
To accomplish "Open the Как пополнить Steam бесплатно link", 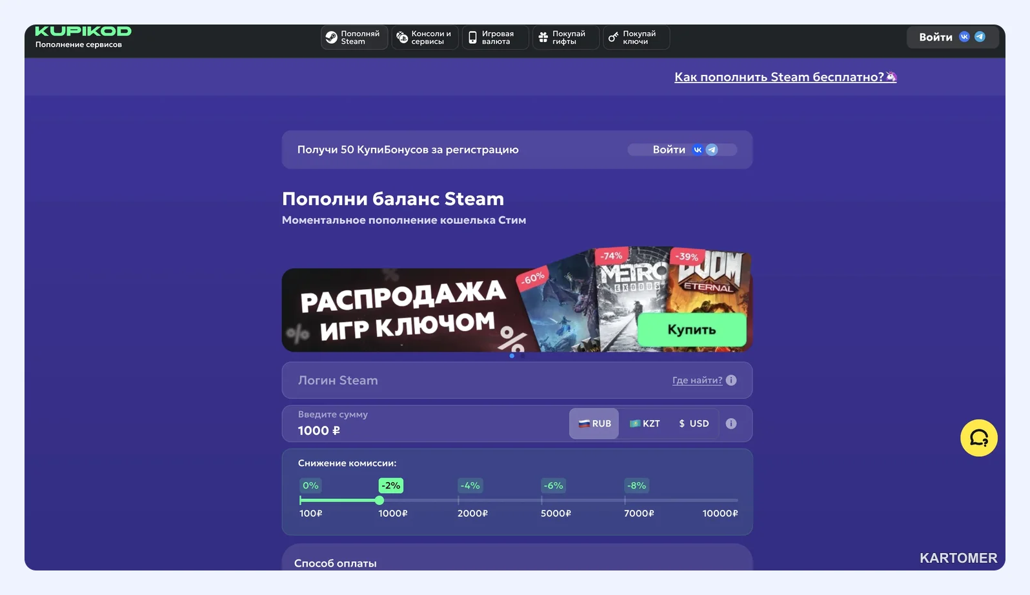I will click(x=785, y=77).
